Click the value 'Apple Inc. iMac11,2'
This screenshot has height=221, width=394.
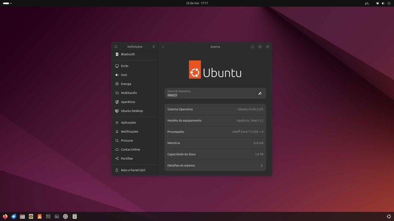click(x=250, y=121)
